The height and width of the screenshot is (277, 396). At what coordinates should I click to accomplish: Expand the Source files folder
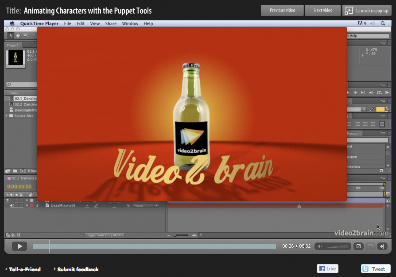[x=7, y=116]
